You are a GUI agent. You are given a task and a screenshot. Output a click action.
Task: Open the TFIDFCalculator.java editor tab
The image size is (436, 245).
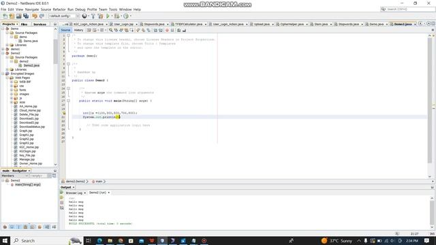pos(189,24)
